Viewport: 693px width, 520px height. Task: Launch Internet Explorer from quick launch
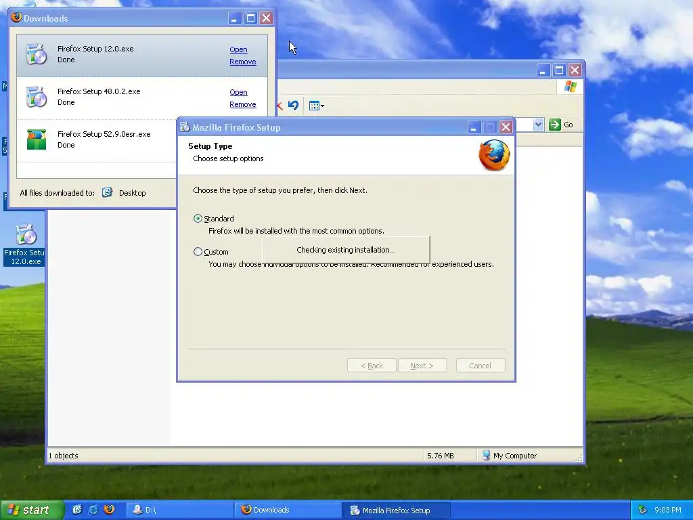coord(93,510)
